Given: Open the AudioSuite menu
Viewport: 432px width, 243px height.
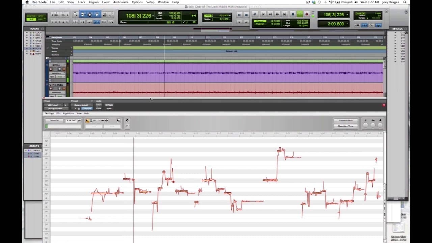Looking at the screenshot, I should (120, 2).
